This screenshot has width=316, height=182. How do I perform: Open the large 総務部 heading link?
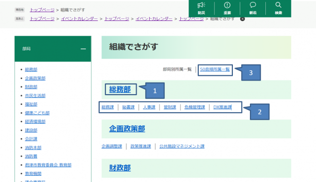click(x=120, y=89)
